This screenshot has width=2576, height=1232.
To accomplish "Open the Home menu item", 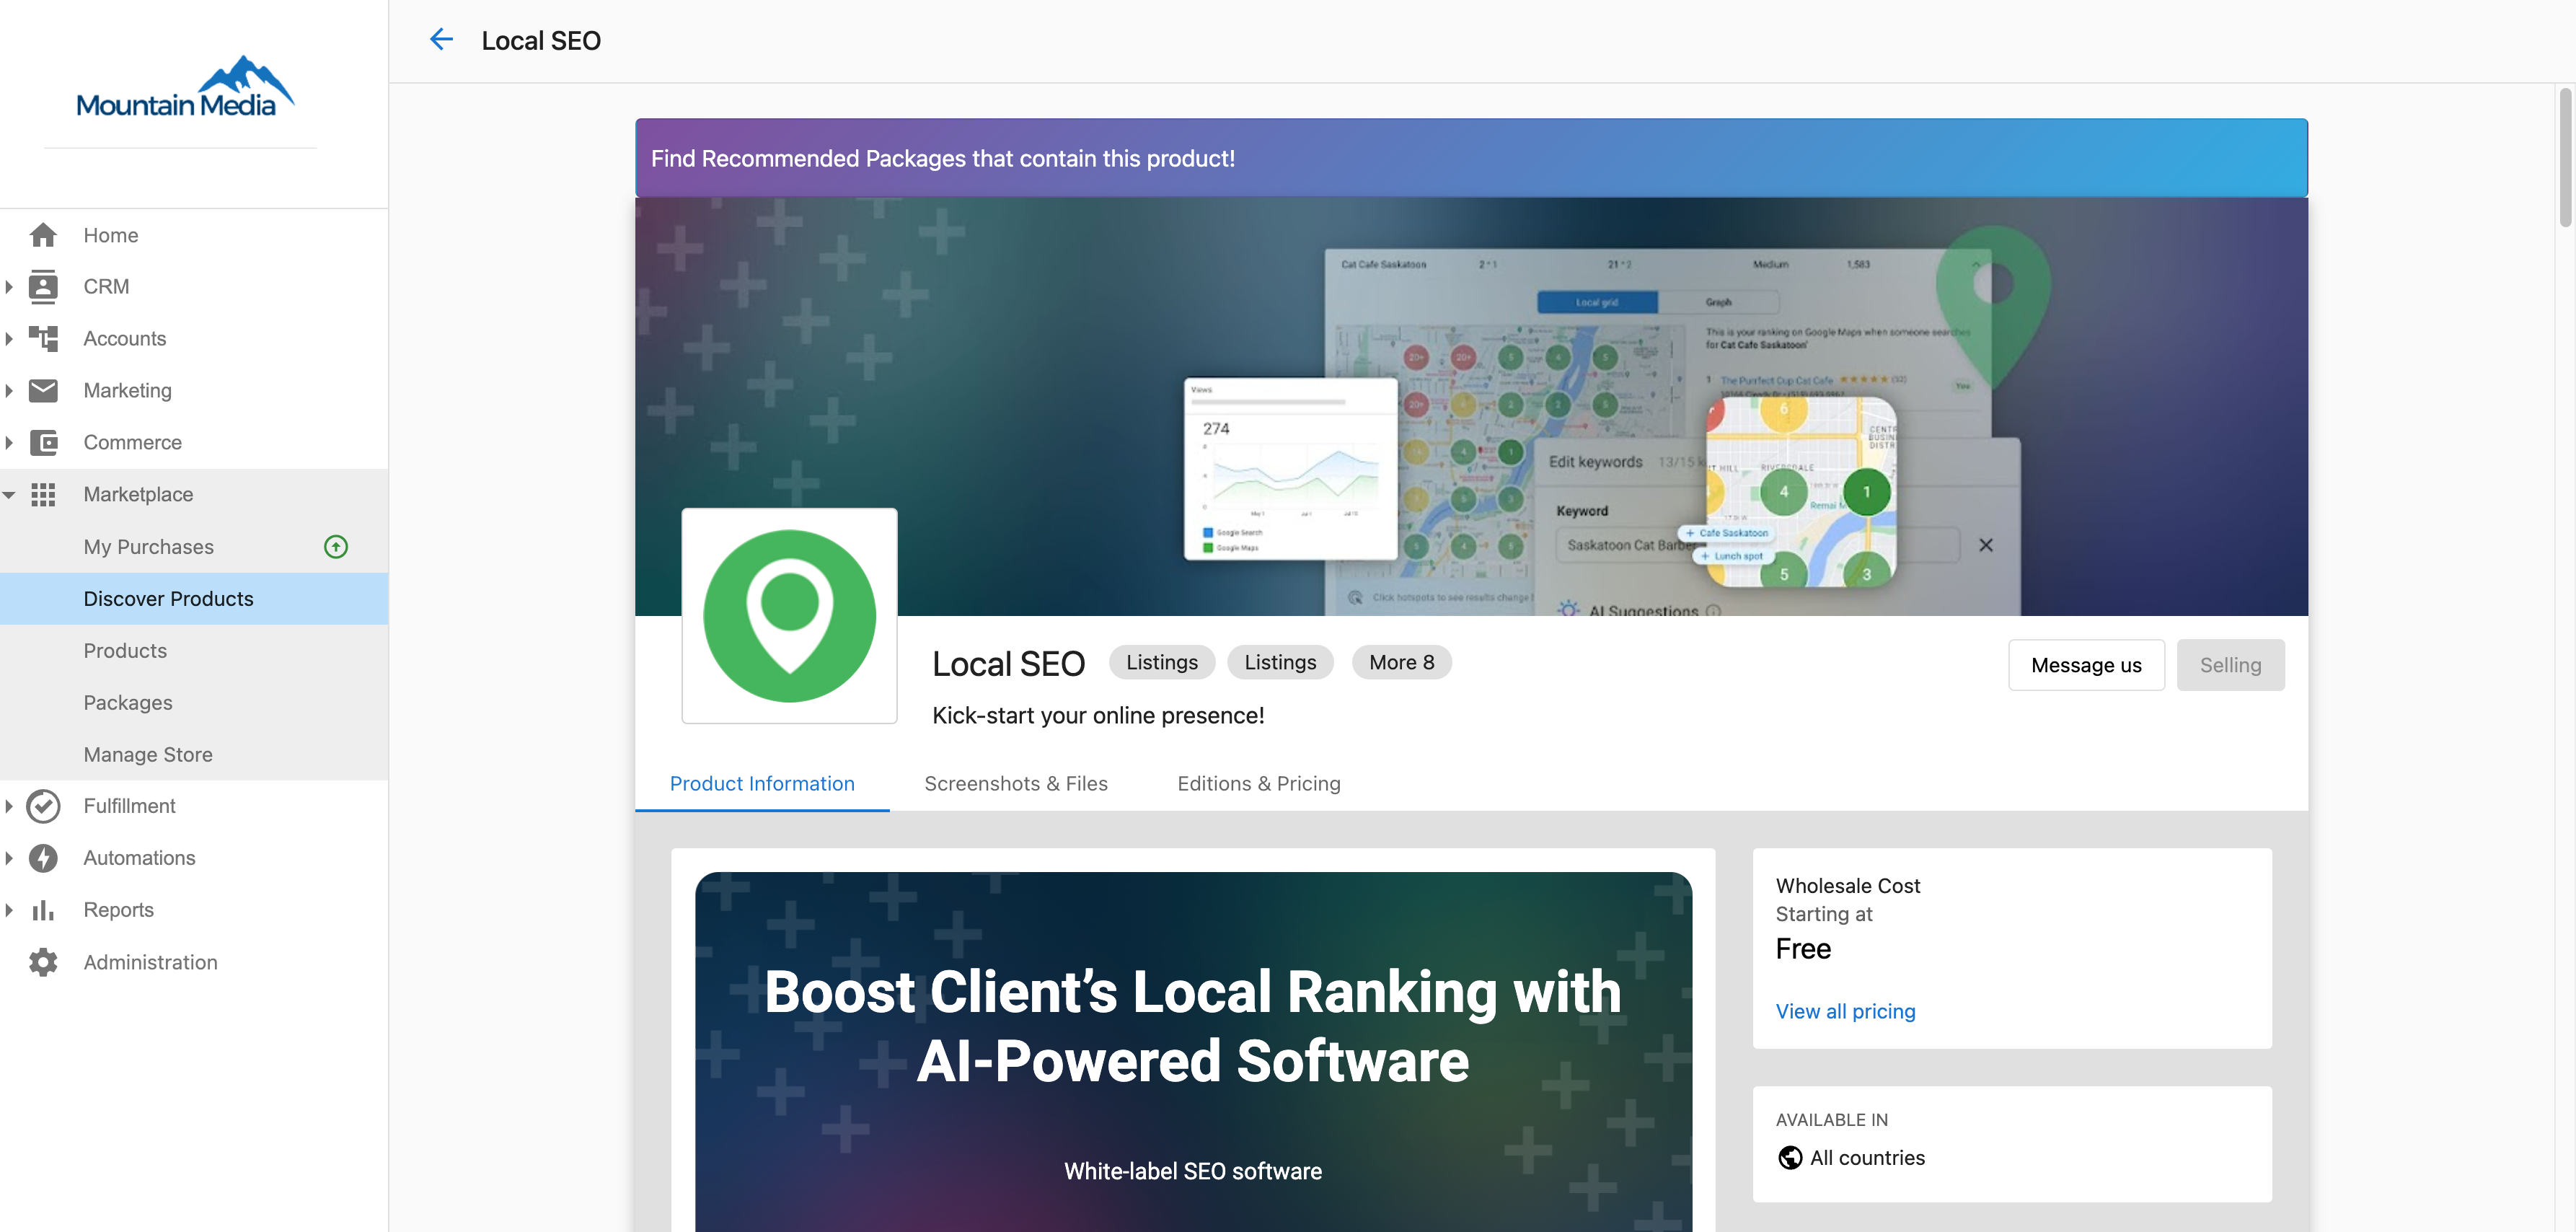I will (x=194, y=235).
